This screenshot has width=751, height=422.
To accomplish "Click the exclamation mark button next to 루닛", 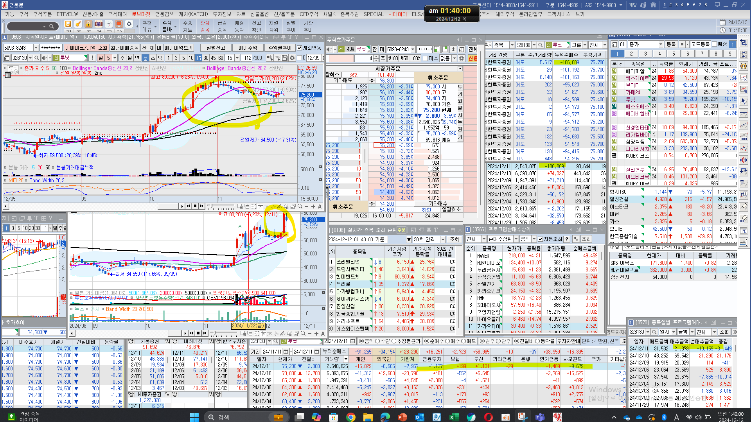I will 92,58.
